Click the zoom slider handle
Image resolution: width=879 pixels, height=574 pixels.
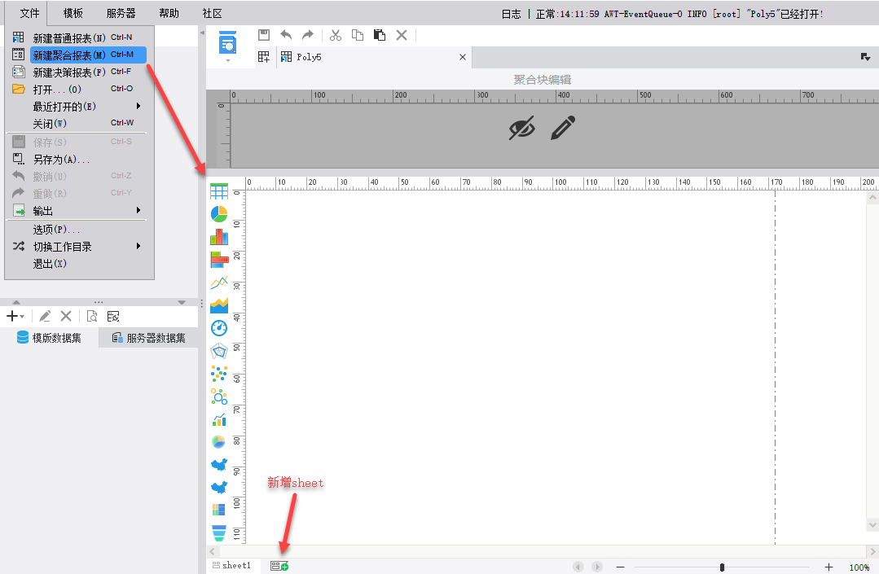click(x=722, y=567)
